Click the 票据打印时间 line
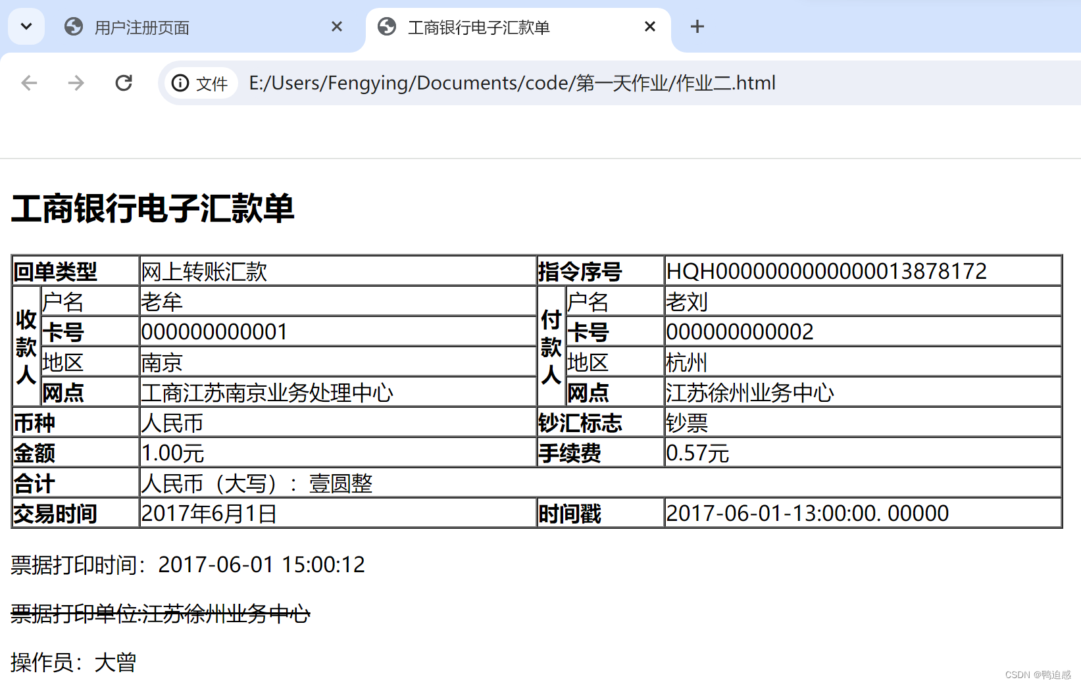The width and height of the screenshot is (1081, 686). pos(188,564)
